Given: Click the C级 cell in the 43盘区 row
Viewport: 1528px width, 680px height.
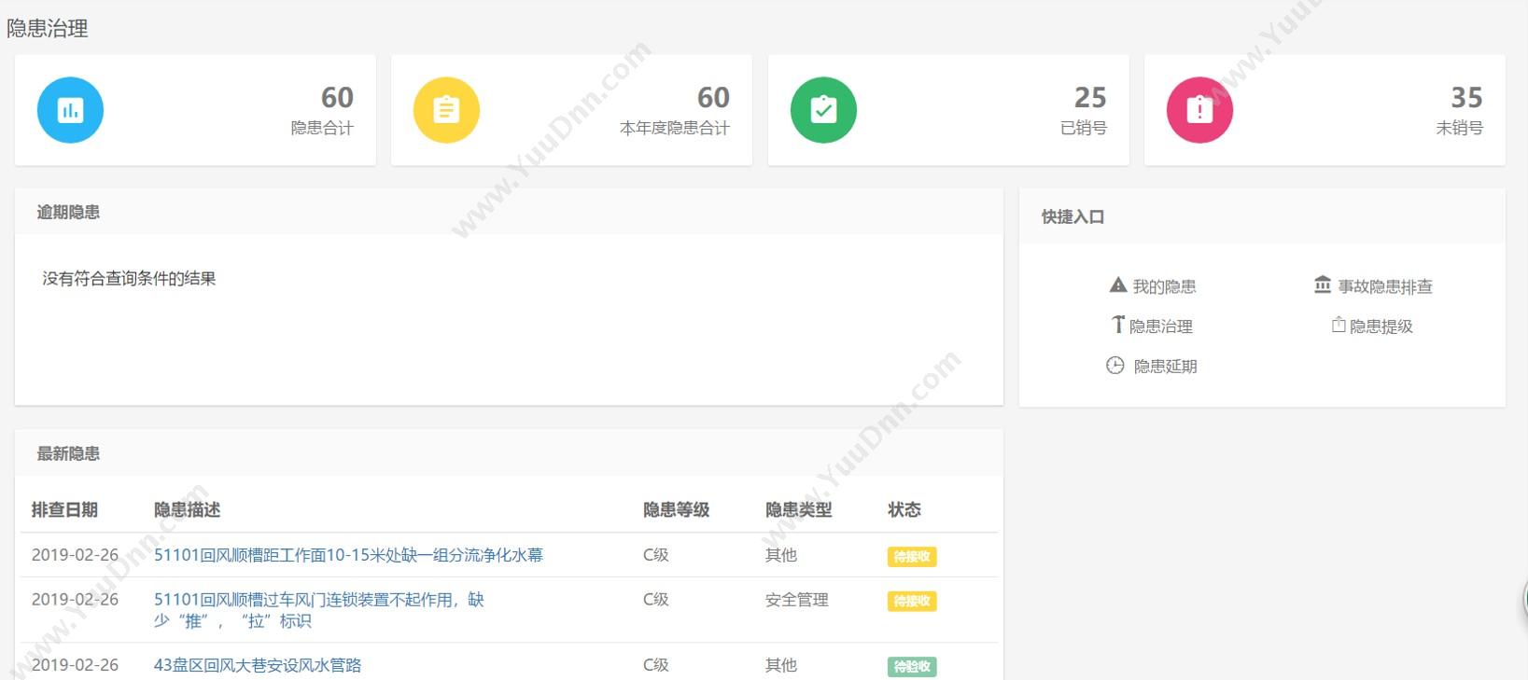Looking at the screenshot, I should [656, 665].
